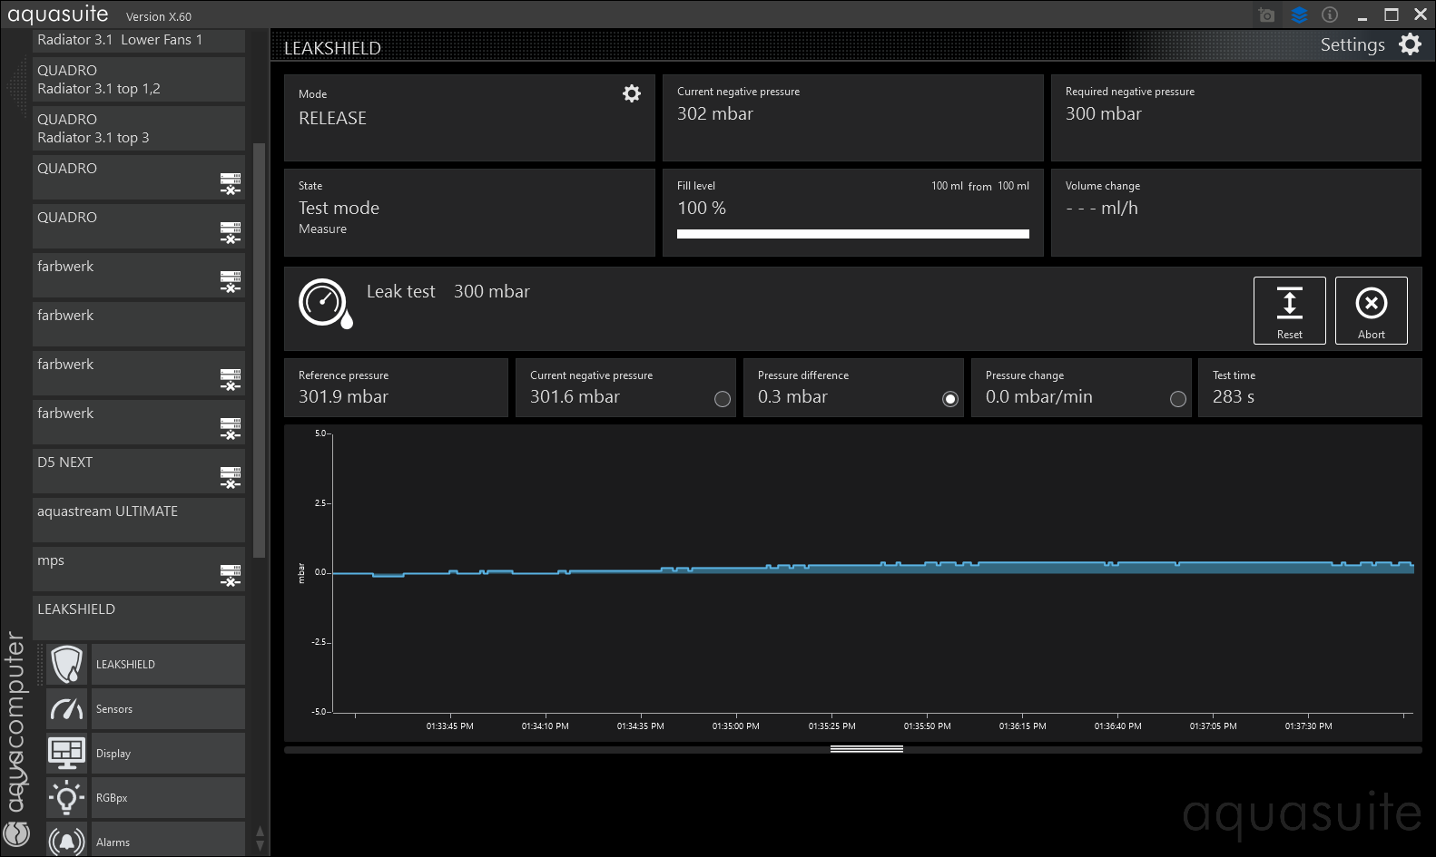
Task: Click the blue layers icon in title bar
Action: click(1299, 15)
